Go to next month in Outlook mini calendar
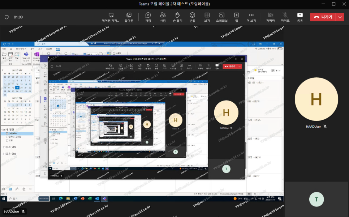Screen dimensions: 349x217 coord(32,70)
